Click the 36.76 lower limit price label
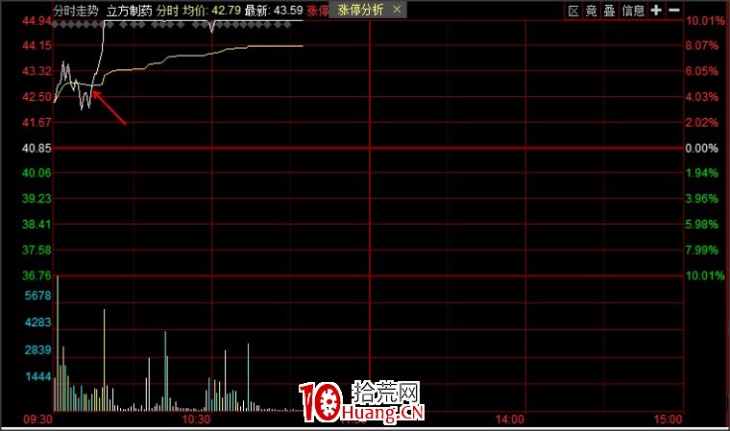The height and width of the screenshot is (431, 730). 36,275
